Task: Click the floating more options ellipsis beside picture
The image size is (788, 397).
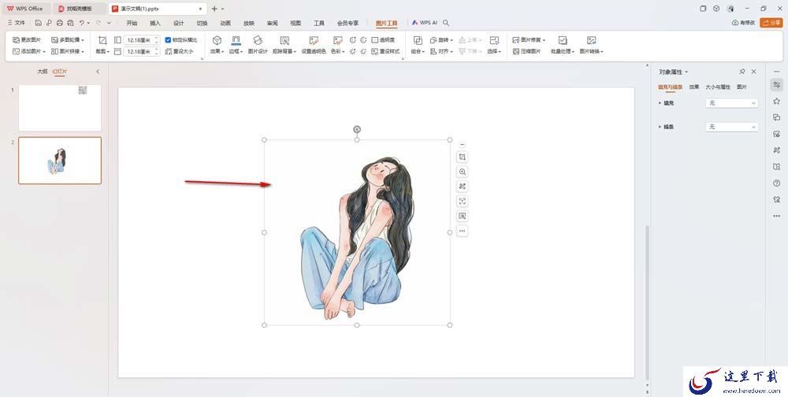Action: (463, 231)
